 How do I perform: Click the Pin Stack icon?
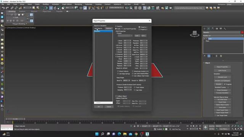(x=205, y=56)
